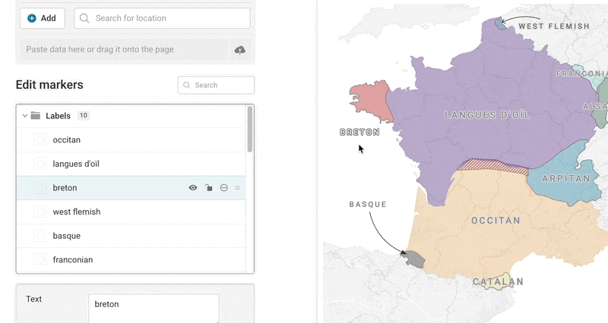This screenshot has width=608, height=323.
Task: Open more options menu for breton marker
Action: [224, 188]
